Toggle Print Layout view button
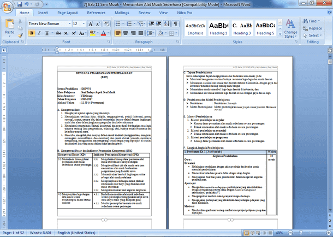This screenshot has height=237, width=333. click(x=246, y=233)
